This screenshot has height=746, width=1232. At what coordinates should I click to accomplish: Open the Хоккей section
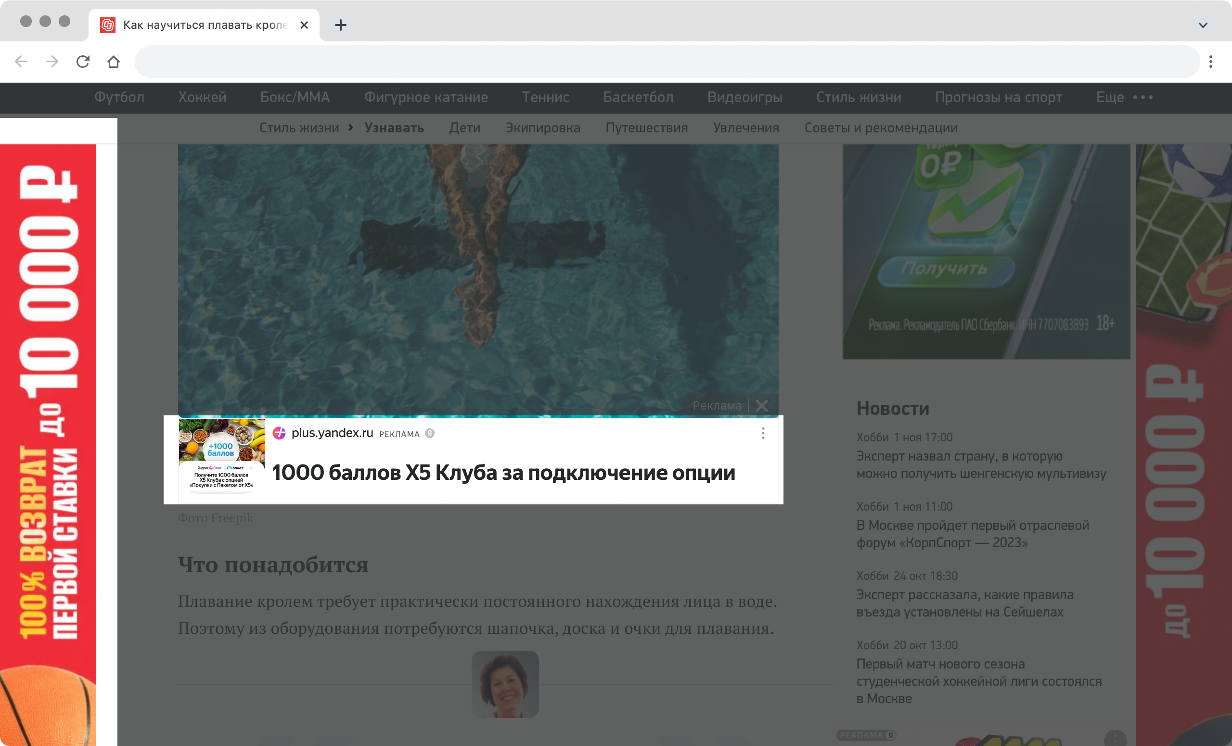[x=202, y=97]
